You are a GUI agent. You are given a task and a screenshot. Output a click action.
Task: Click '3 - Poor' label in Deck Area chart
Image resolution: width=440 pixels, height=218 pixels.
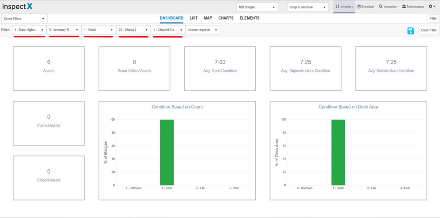405,188
